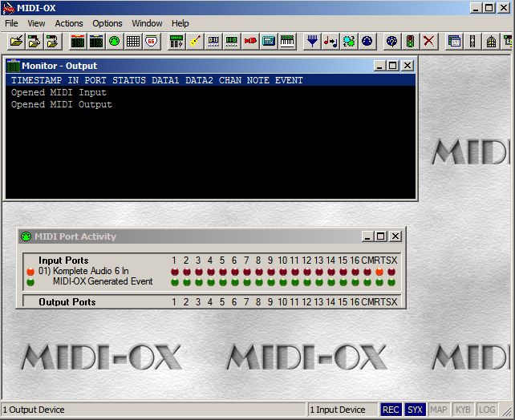
Task: Click the red X clear icon
Action: click(428, 42)
